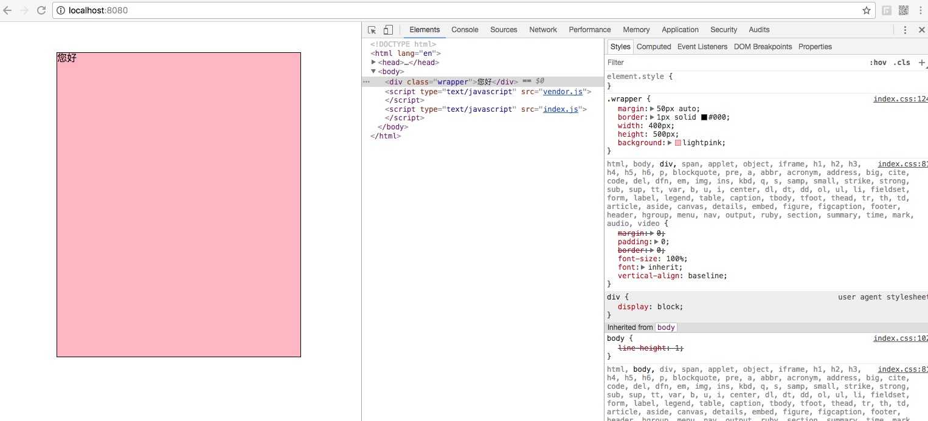This screenshot has height=421, width=928.
Task: Switch to the Console tab
Action: click(465, 30)
